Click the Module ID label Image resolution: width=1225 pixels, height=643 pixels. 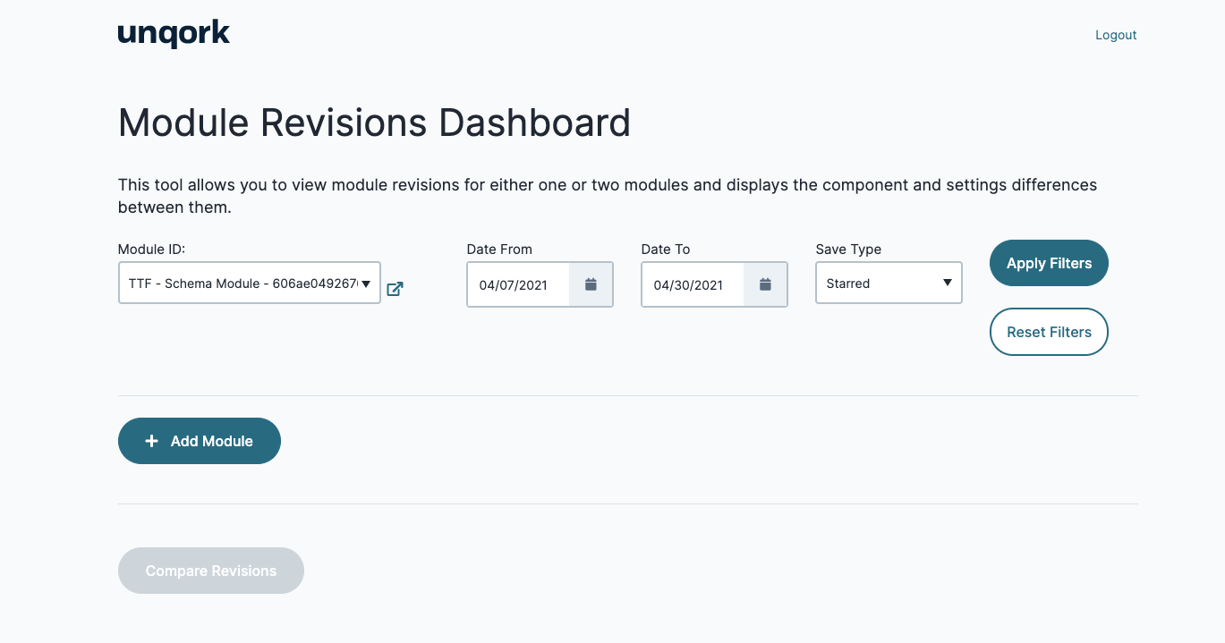tap(151, 250)
